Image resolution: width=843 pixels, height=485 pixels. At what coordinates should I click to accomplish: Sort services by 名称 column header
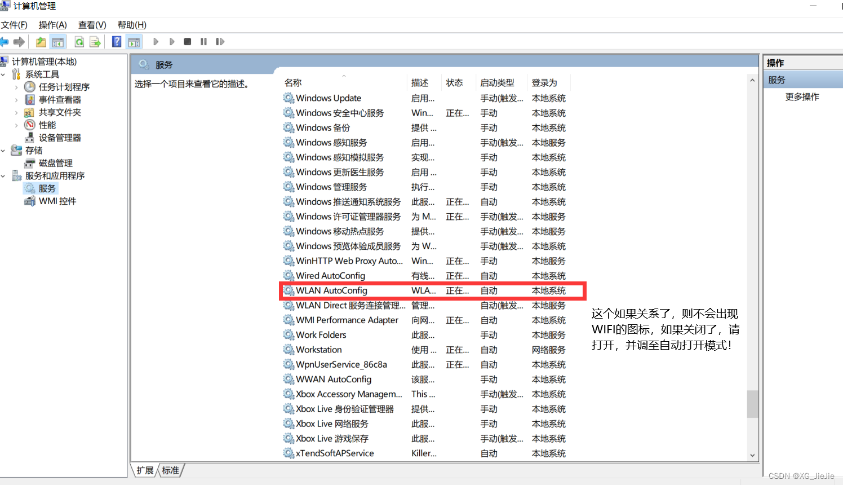pos(343,82)
